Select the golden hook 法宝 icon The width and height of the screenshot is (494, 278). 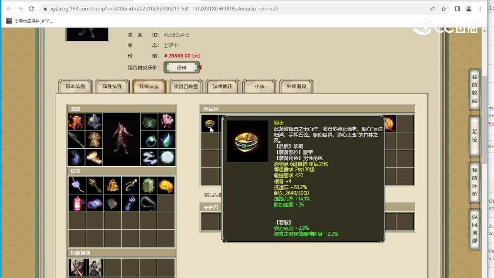click(x=130, y=185)
